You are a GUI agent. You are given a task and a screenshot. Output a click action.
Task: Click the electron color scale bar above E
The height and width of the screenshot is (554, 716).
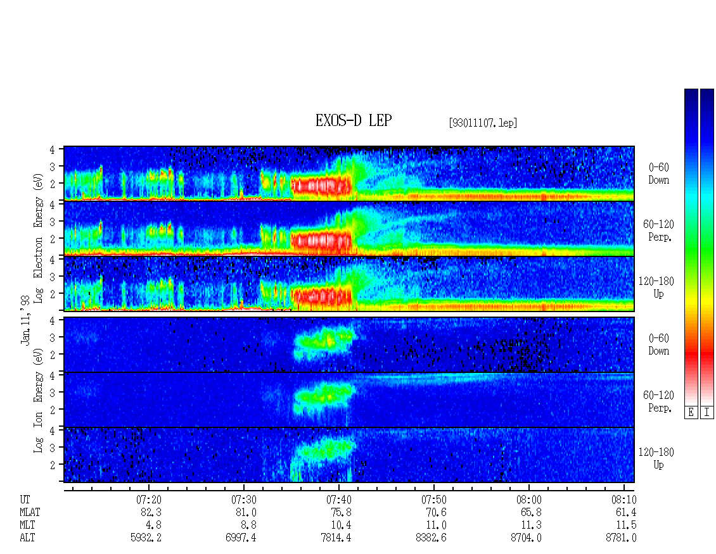point(691,247)
